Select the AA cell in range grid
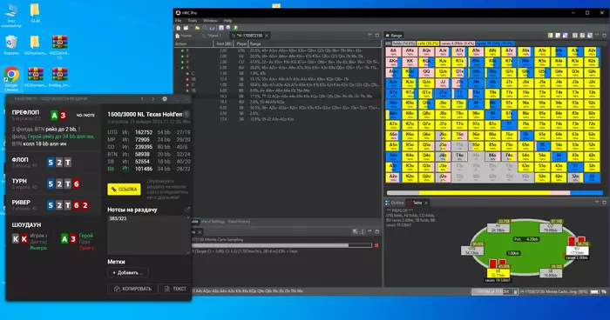 [393, 51]
